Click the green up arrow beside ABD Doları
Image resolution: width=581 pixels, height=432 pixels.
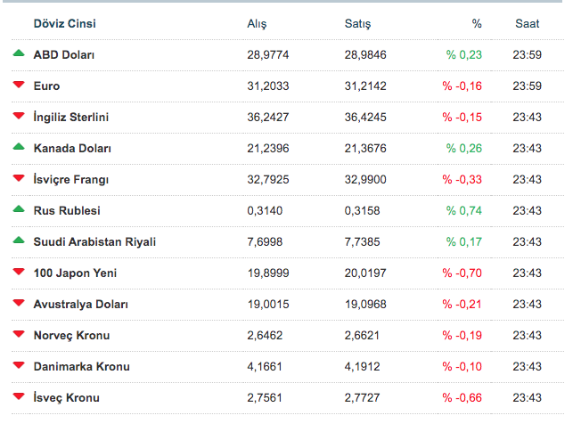tap(19, 53)
